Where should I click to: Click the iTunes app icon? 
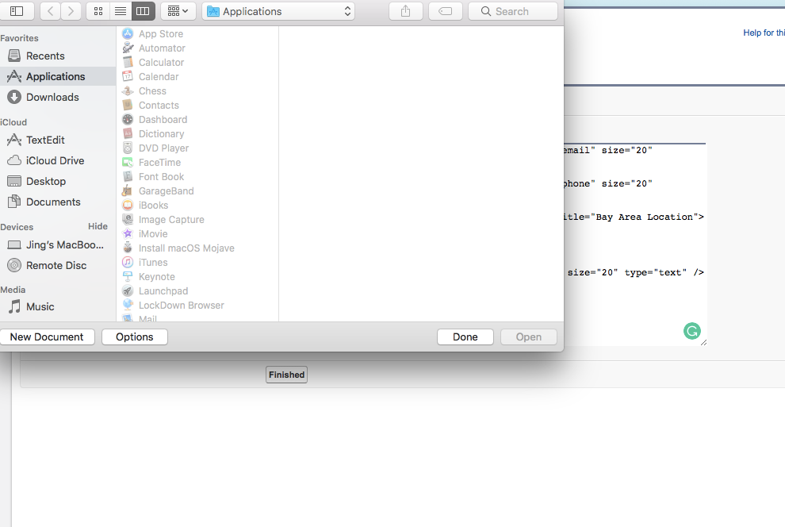[x=128, y=262]
